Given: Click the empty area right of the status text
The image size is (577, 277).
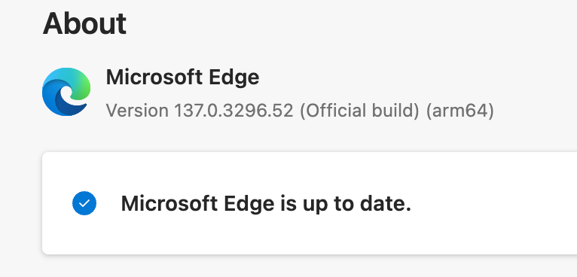Looking at the screenshot, I should tap(493, 203).
